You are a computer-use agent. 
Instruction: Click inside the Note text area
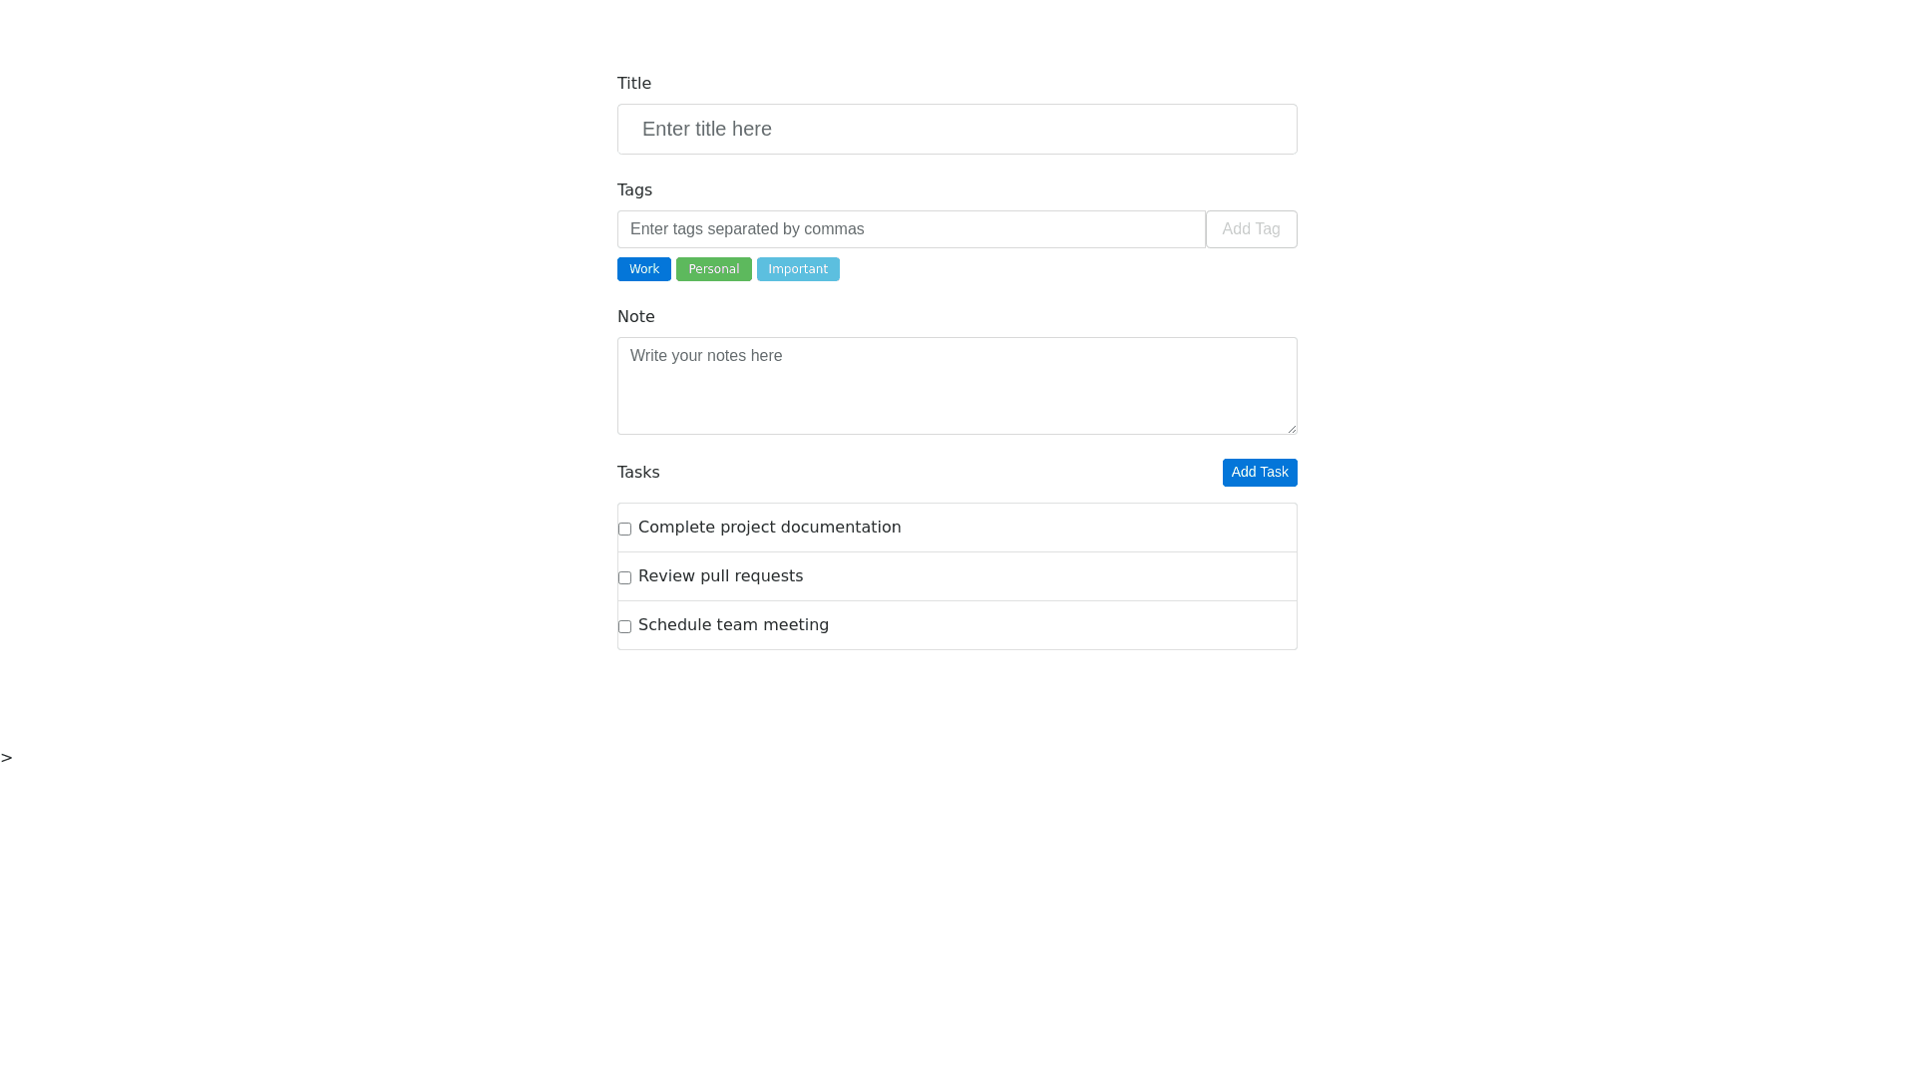(x=957, y=386)
